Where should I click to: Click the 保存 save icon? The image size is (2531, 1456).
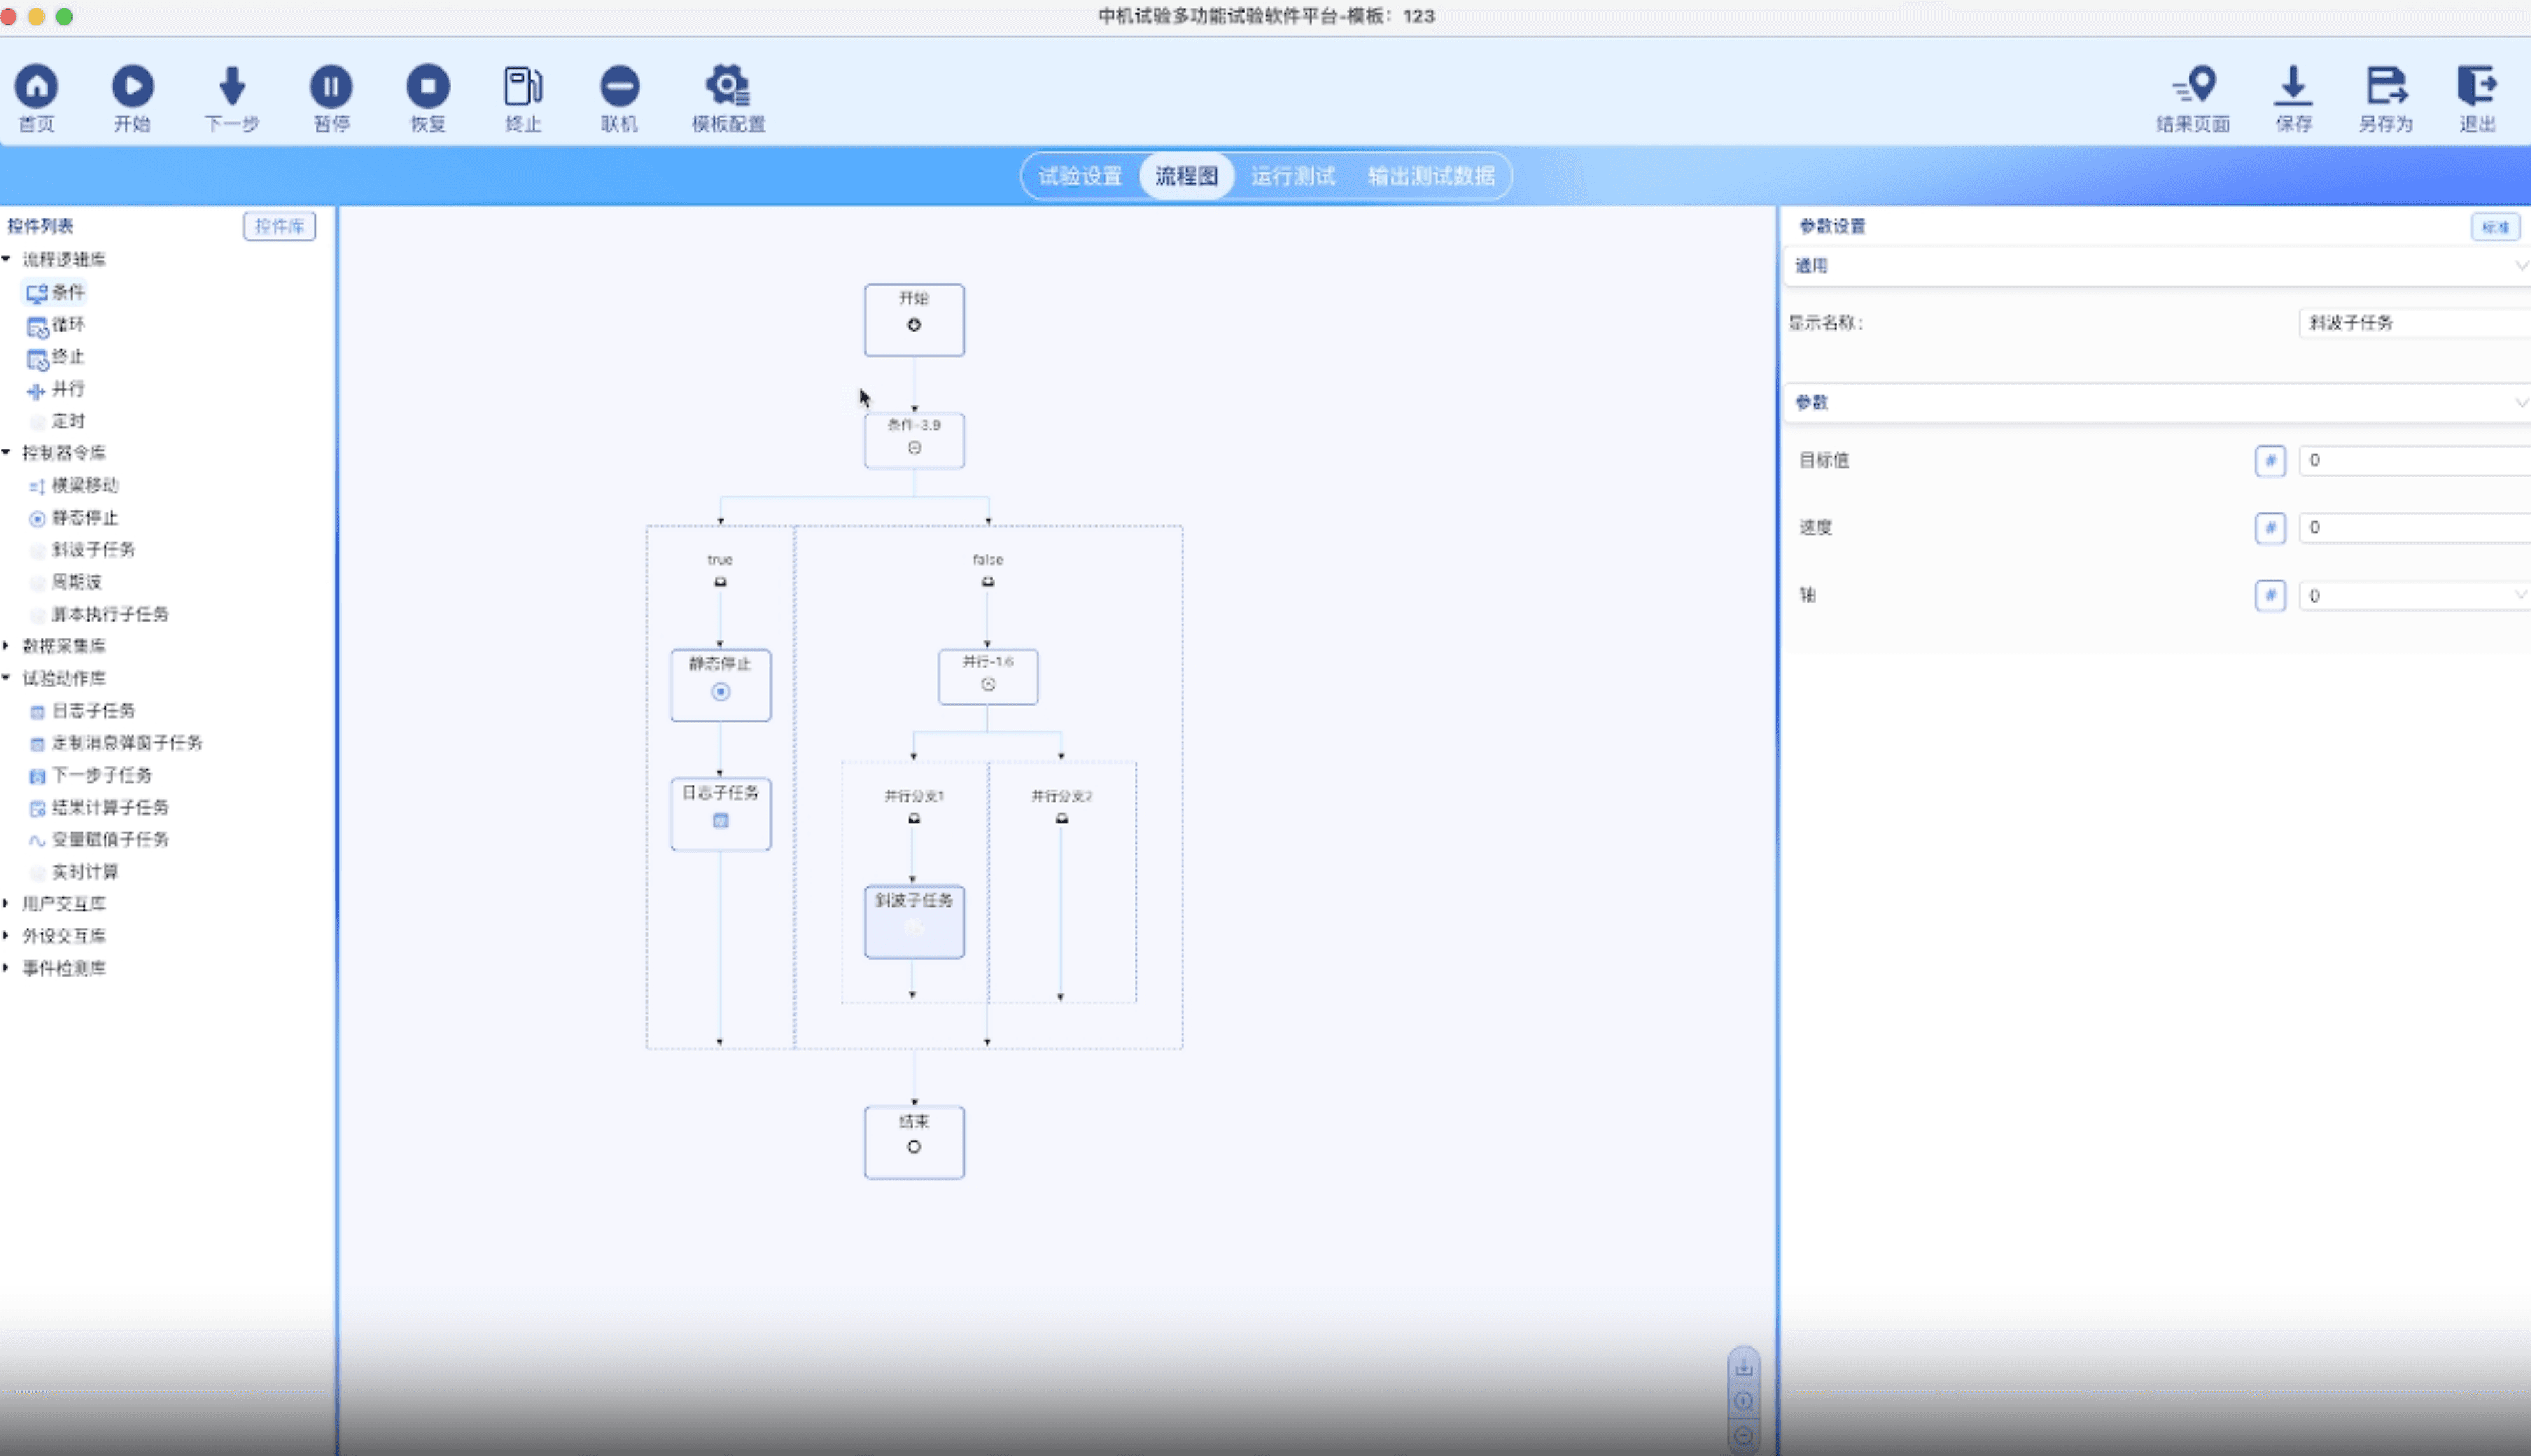pos(2293,86)
